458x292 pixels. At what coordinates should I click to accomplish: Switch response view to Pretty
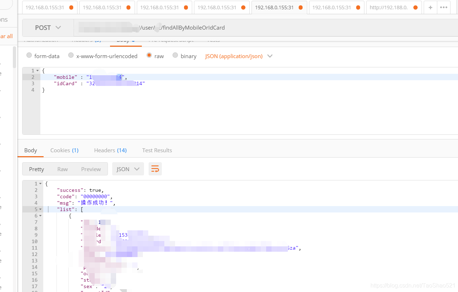point(36,169)
